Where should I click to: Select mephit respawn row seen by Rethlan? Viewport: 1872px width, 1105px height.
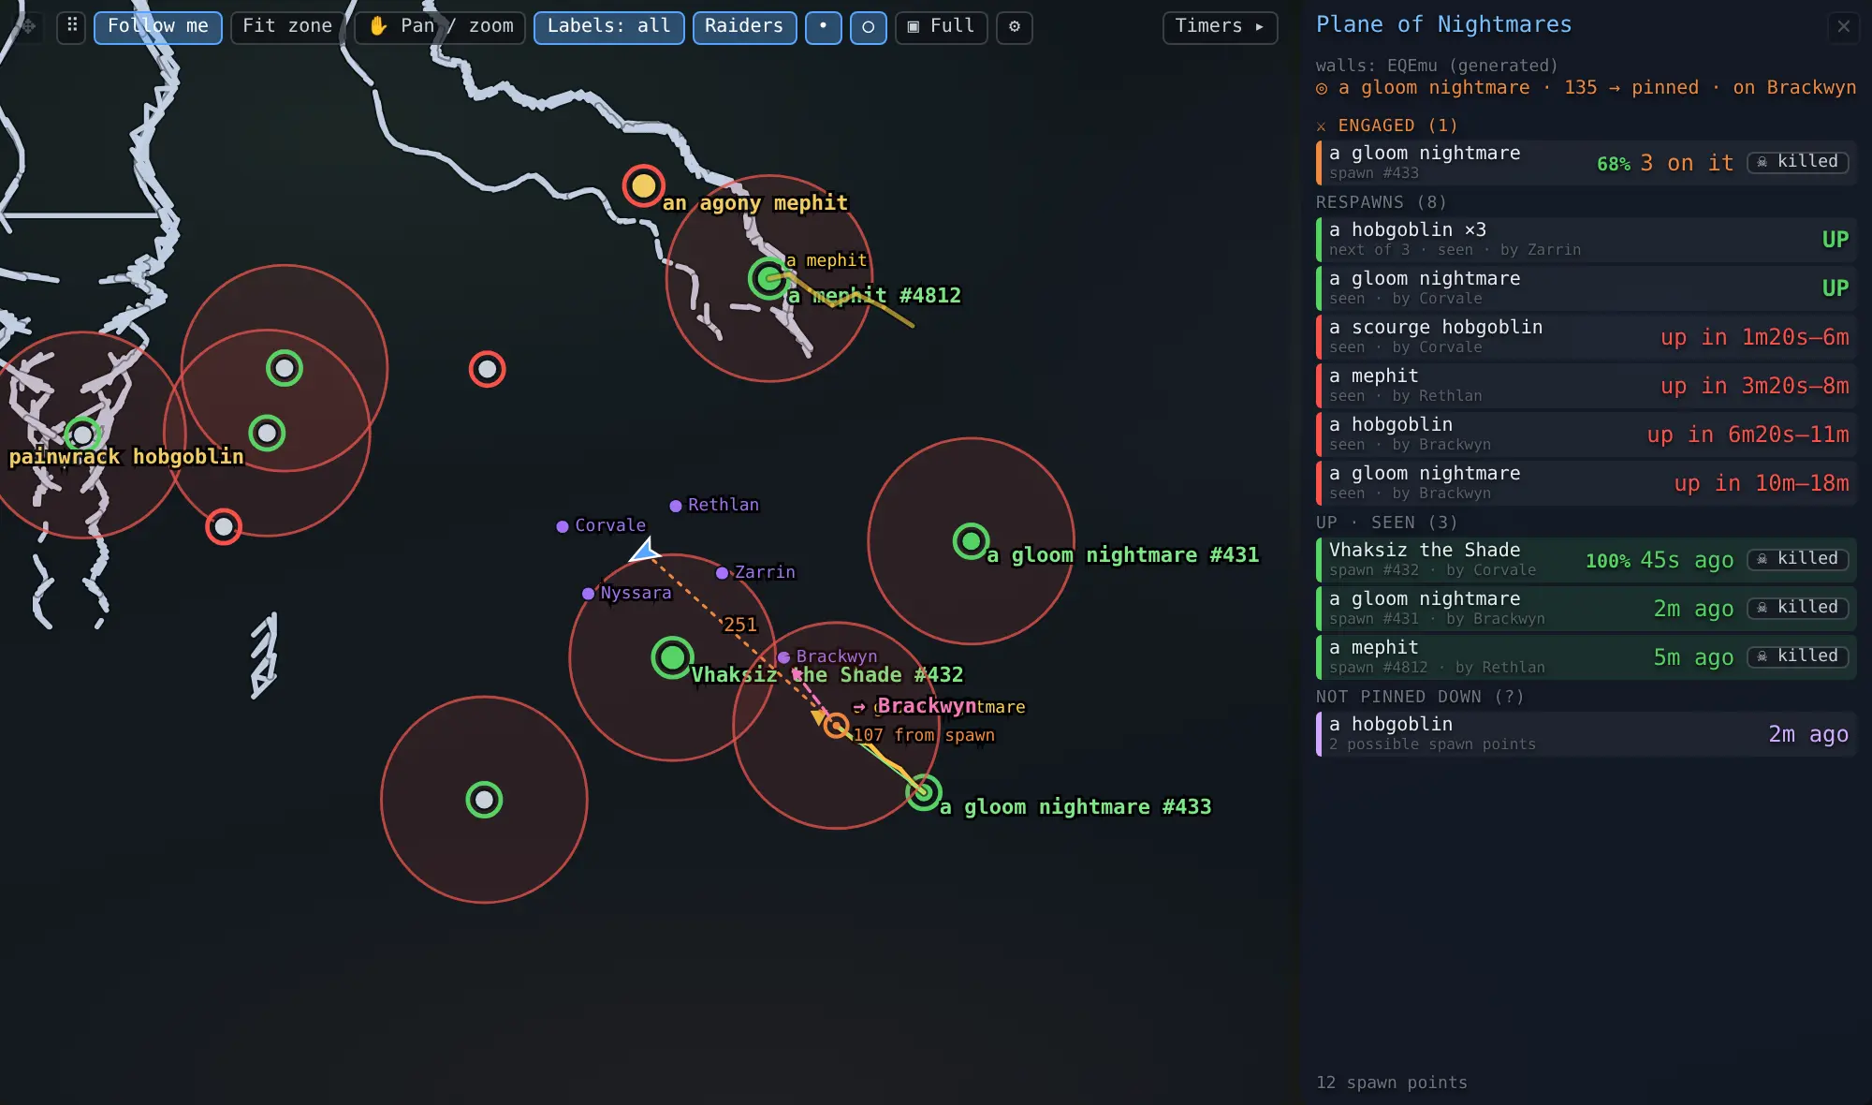(x=1586, y=385)
